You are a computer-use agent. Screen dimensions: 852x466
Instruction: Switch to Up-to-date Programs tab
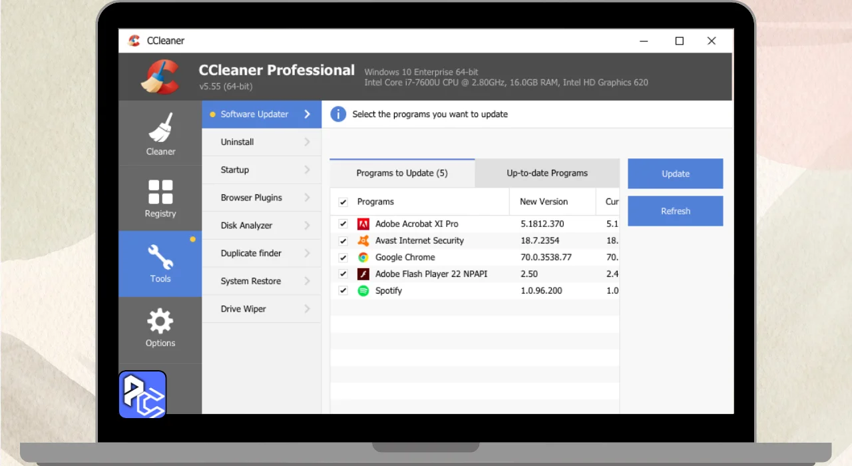point(547,173)
